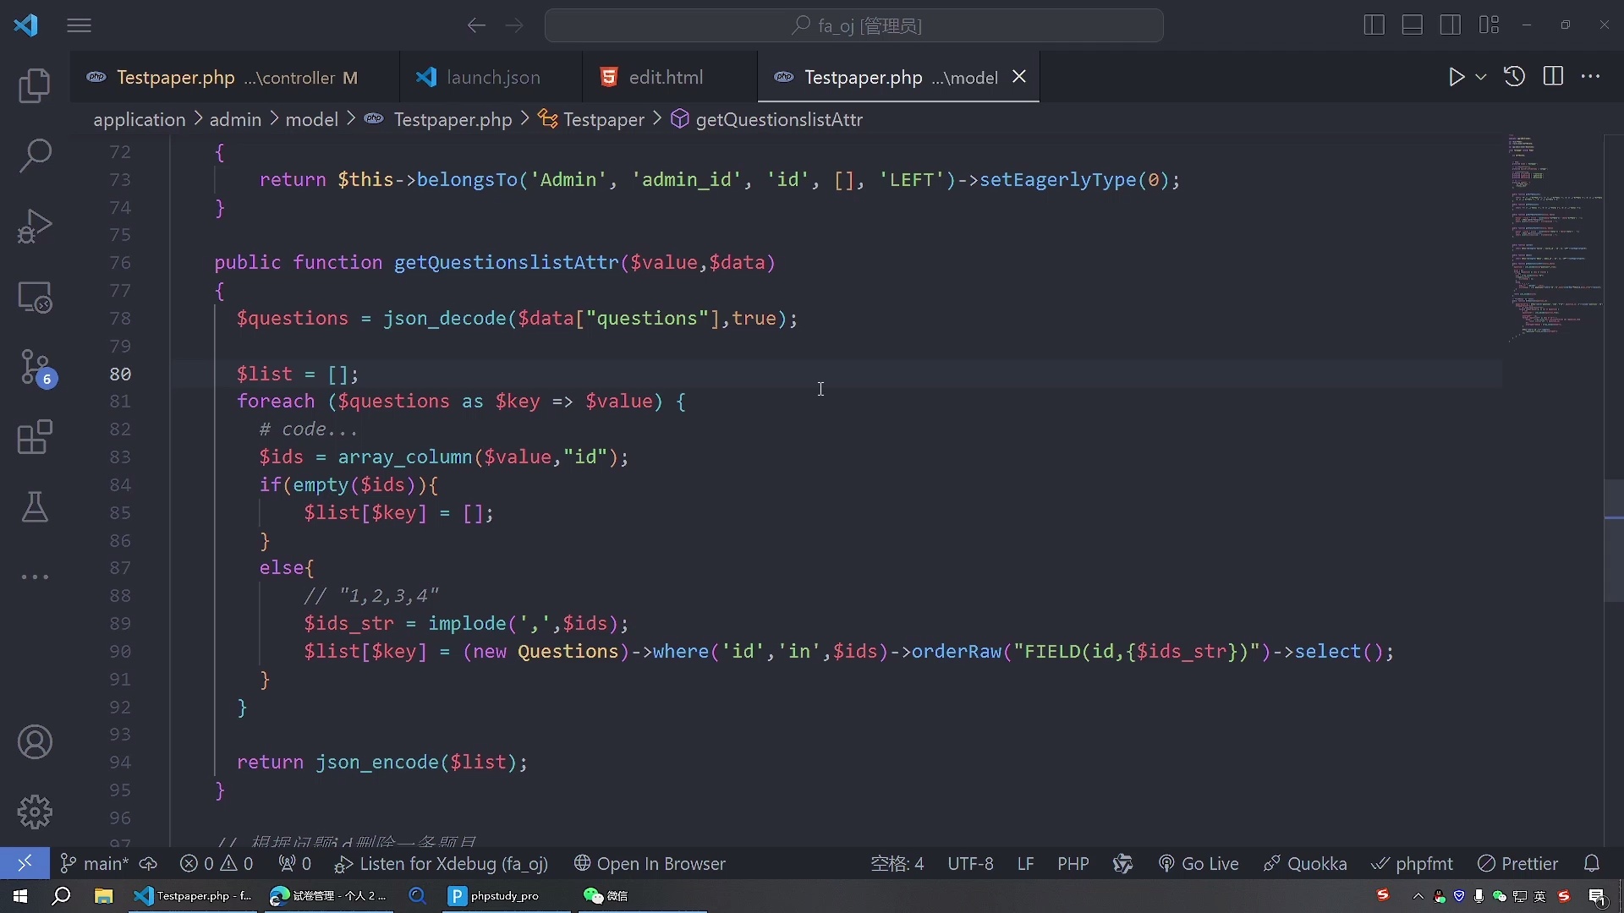Open the Explorer view in activity bar
Viewport: 1624px width, 913px height.
pyautogui.click(x=35, y=85)
